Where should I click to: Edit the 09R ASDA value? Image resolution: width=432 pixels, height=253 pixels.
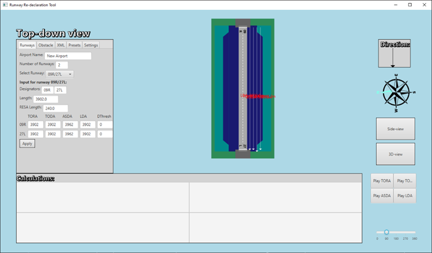[70, 124]
